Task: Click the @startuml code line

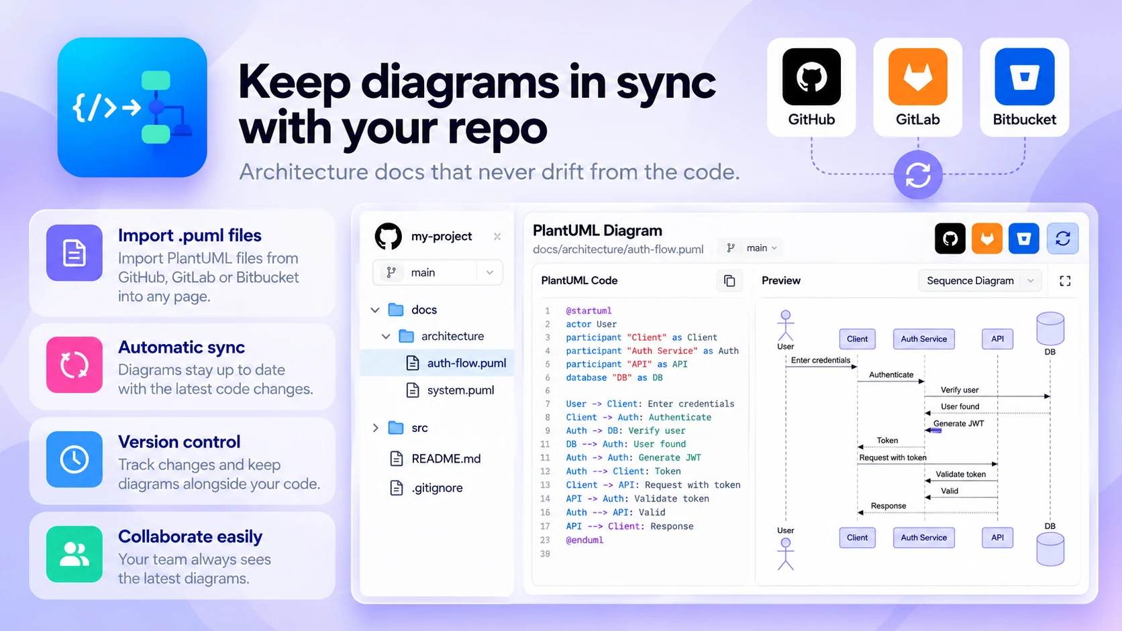Action: [x=589, y=310]
